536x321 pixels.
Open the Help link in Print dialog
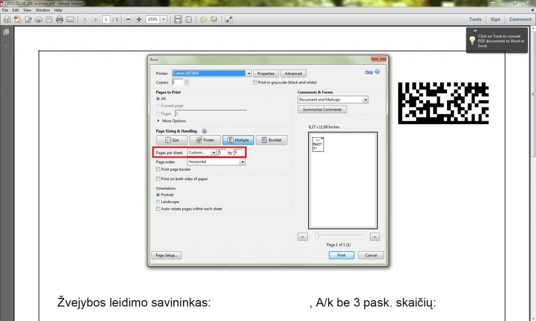coord(368,72)
